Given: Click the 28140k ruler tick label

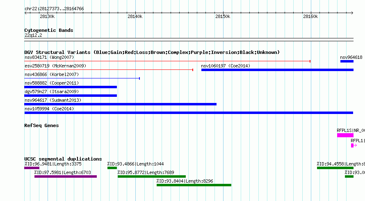Looking at the screenshot, I should [135, 16].
